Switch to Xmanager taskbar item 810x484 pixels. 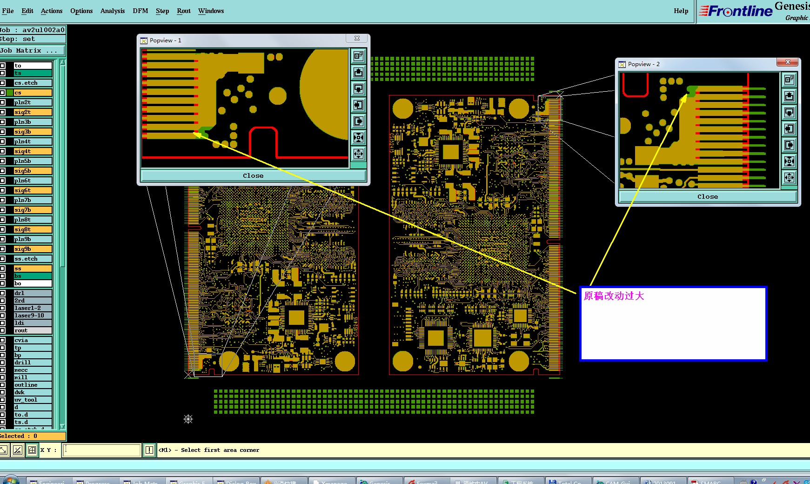coord(331,481)
